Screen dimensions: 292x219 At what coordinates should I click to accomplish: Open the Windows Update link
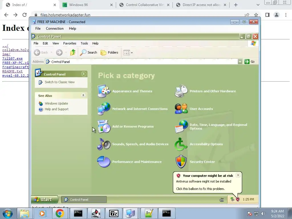click(56, 103)
